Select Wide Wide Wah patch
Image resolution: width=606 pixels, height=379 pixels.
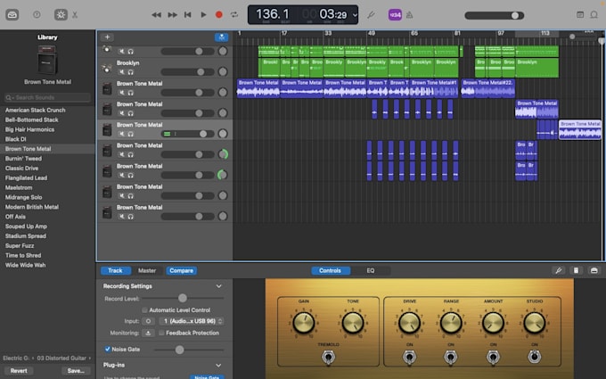[25, 265]
